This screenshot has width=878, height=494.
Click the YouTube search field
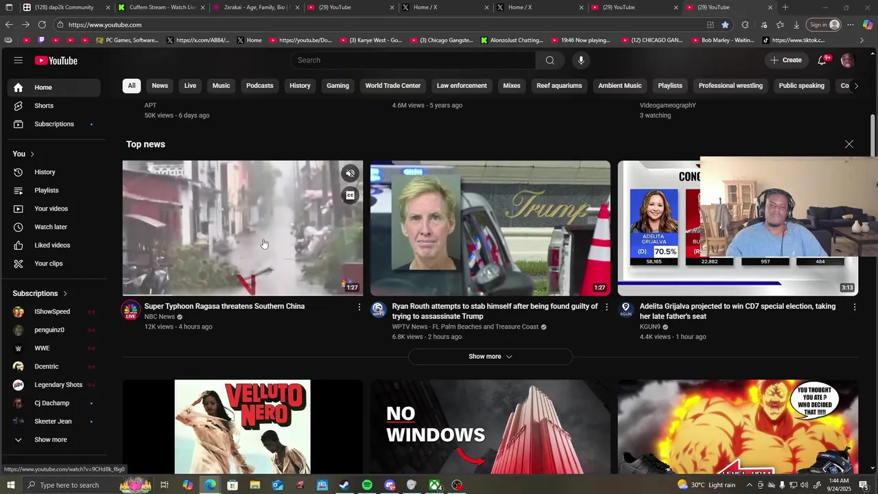click(x=413, y=60)
